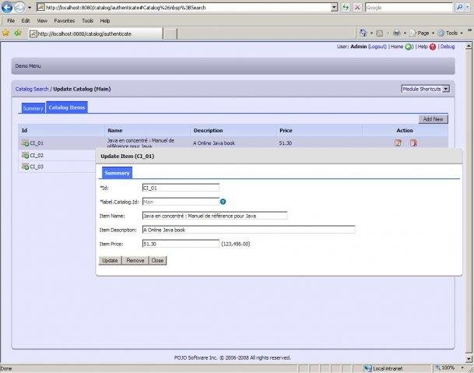Image resolution: width=474 pixels, height=373 pixels.
Task: Click the CI_01 row item icon
Action: point(25,143)
